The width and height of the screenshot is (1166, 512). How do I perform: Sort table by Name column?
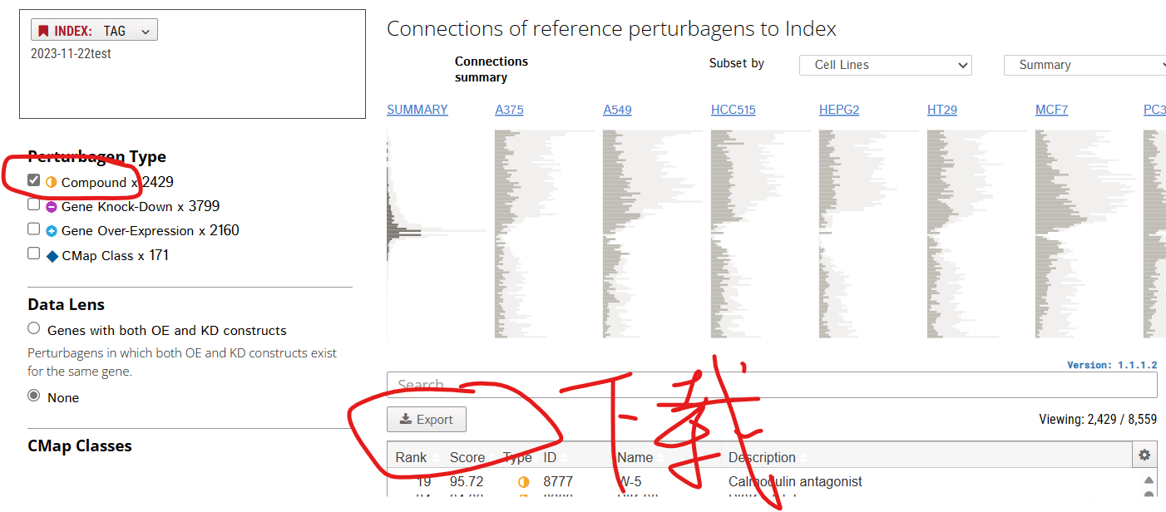635,457
